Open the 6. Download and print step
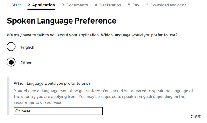The width and height of the screenshot is (207, 123). pos(166,5)
